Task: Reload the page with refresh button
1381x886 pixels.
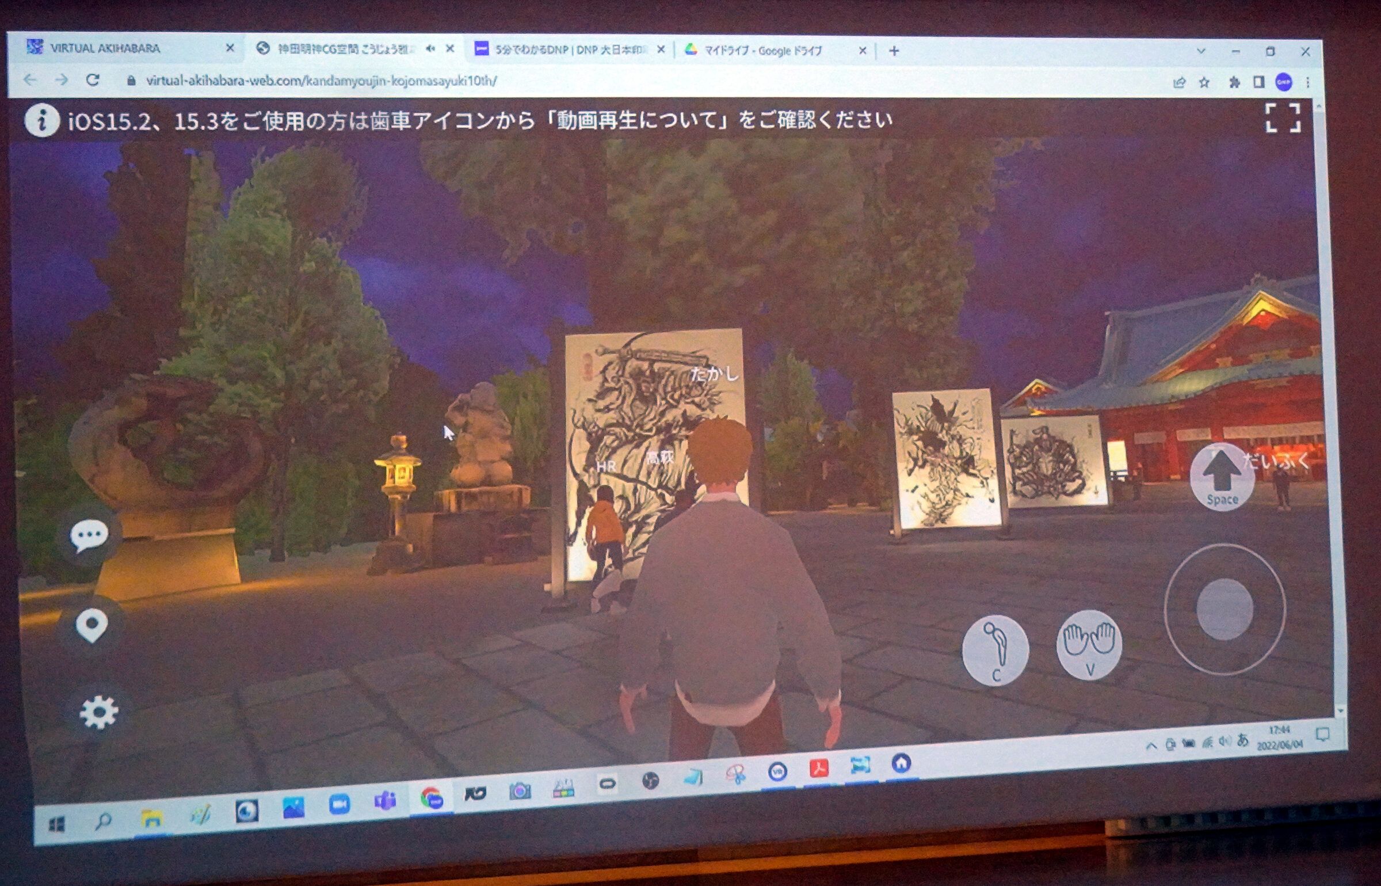Action: click(x=93, y=81)
